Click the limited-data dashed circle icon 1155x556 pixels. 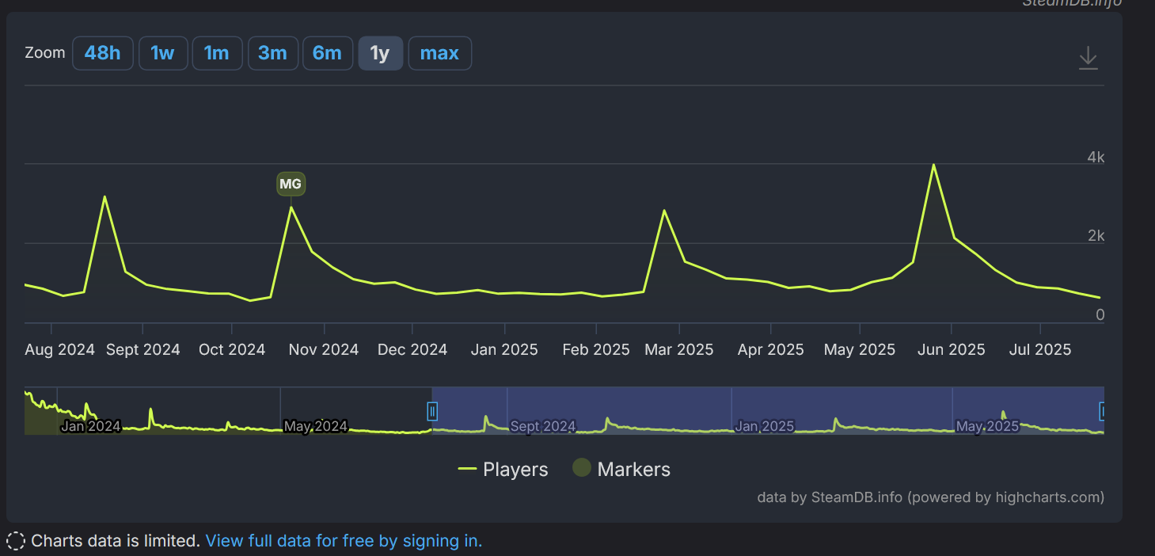16,542
